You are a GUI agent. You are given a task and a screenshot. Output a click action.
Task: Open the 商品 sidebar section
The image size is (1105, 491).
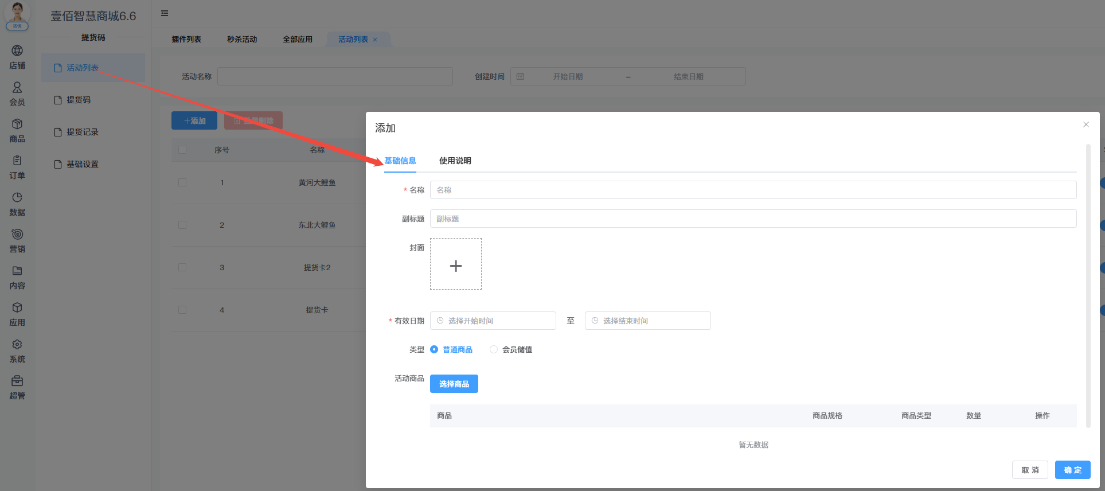[x=17, y=131]
